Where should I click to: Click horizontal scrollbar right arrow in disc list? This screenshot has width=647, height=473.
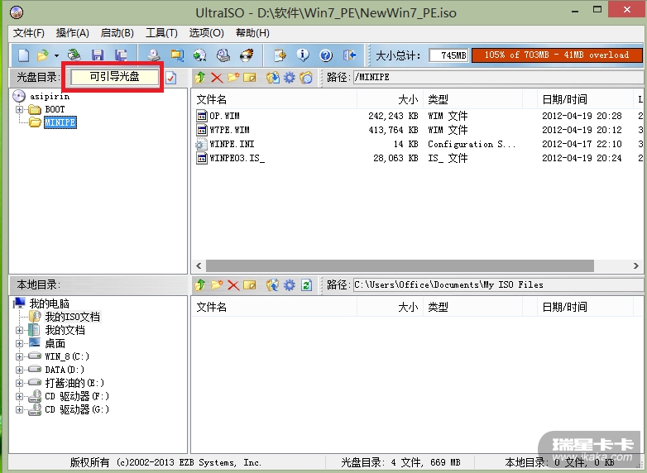coord(636,266)
